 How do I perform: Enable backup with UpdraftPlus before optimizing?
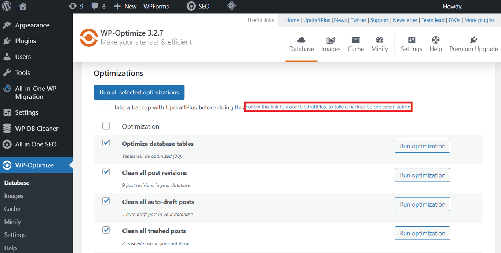tap(106, 107)
